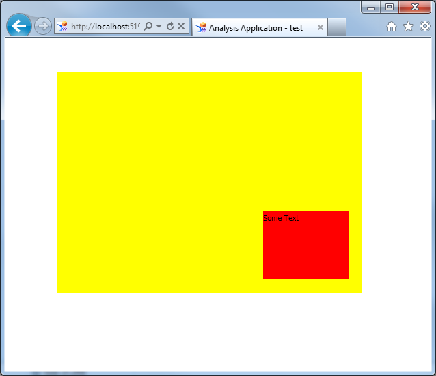This screenshot has height=376, width=436.
Task: Maximize the browser window
Action: [390, 7]
